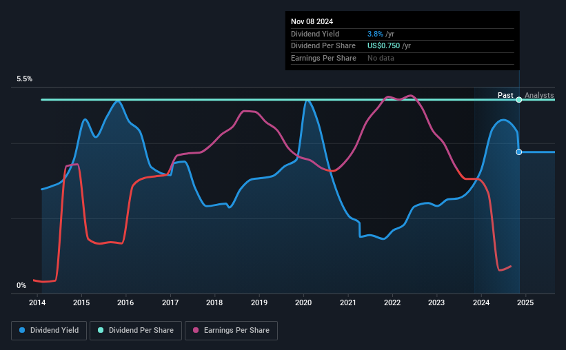Click the 2014 x-axis label
The width and height of the screenshot is (566, 350).
pos(37,302)
